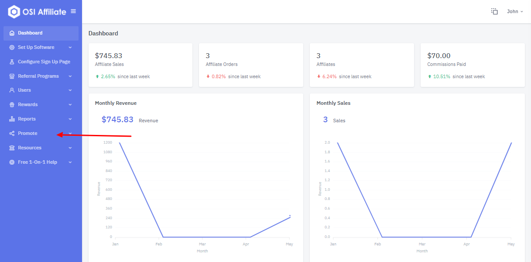Image resolution: width=531 pixels, height=262 pixels.
Task: Click the Feb label on Monthly Revenue axis
Action: 159,244
